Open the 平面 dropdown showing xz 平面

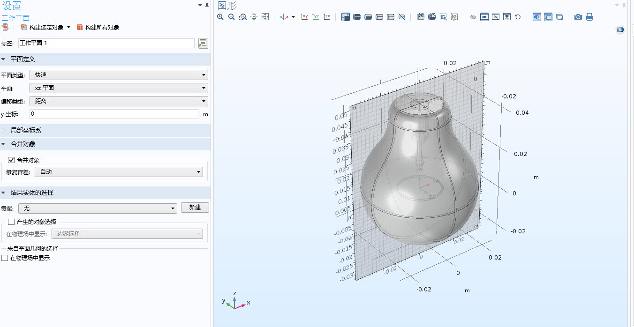pyautogui.click(x=119, y=88)
